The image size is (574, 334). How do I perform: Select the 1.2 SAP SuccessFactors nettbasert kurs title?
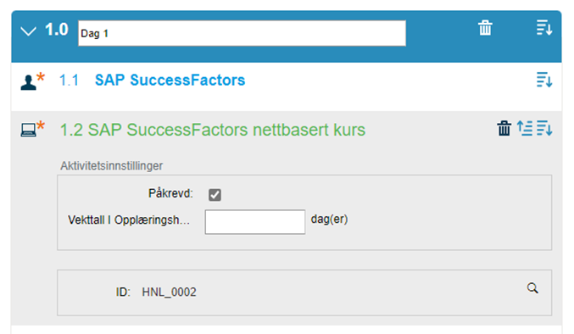(213, 130)
